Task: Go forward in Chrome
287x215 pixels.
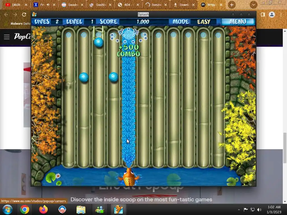Action: [15, 15]
